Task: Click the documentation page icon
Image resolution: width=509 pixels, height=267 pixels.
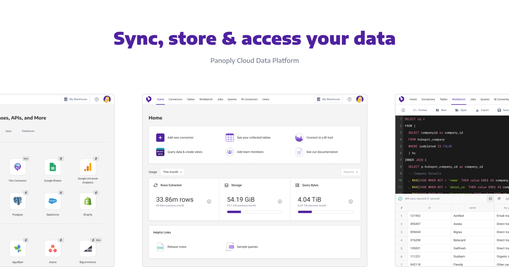Action: click(299, 152)
